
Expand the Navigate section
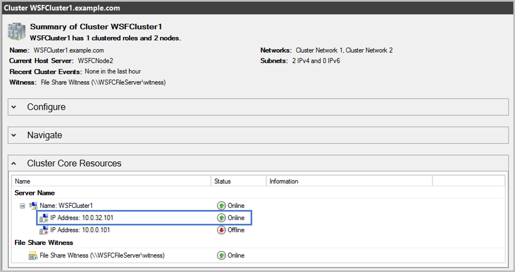point(14,135)
